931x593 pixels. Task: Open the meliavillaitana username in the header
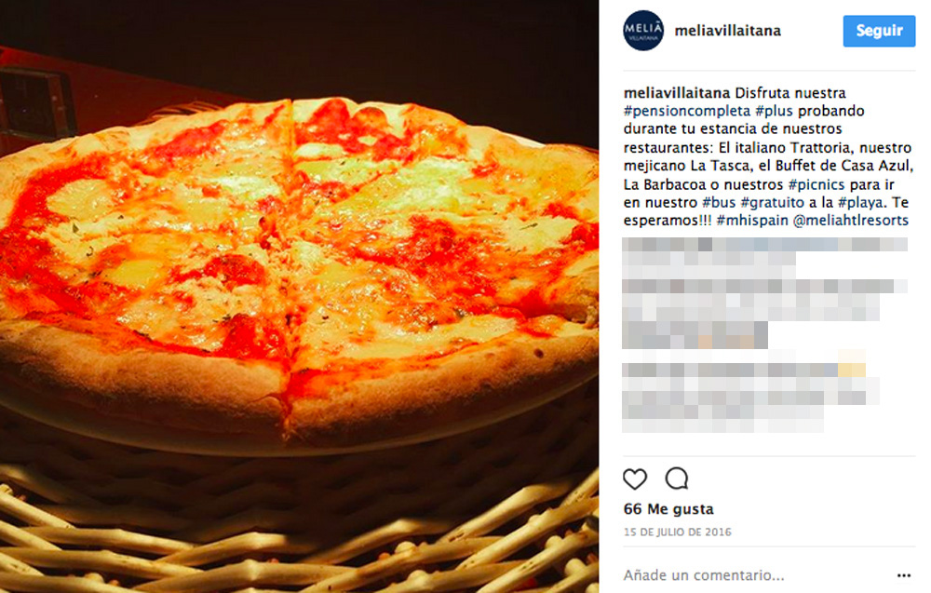(727, 31)
